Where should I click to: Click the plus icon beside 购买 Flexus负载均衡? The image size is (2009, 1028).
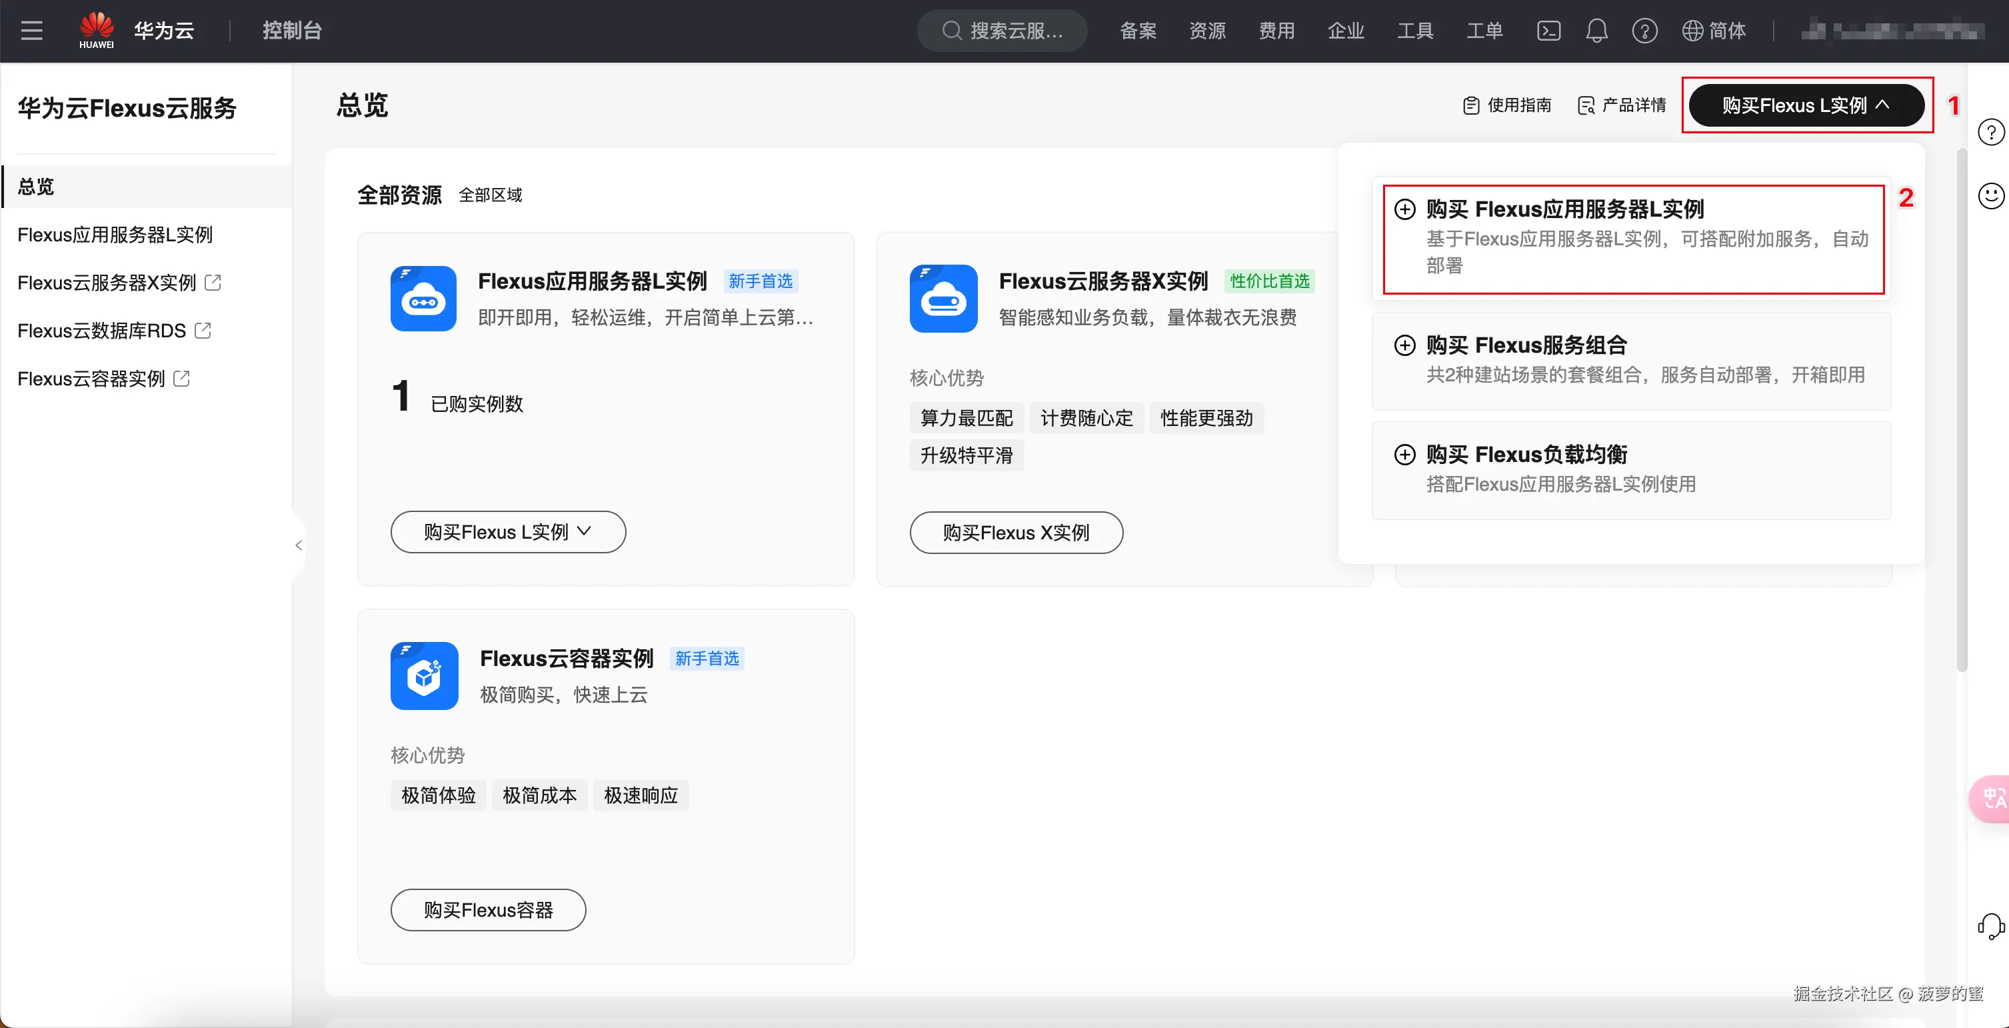[x=1405, y=455]
